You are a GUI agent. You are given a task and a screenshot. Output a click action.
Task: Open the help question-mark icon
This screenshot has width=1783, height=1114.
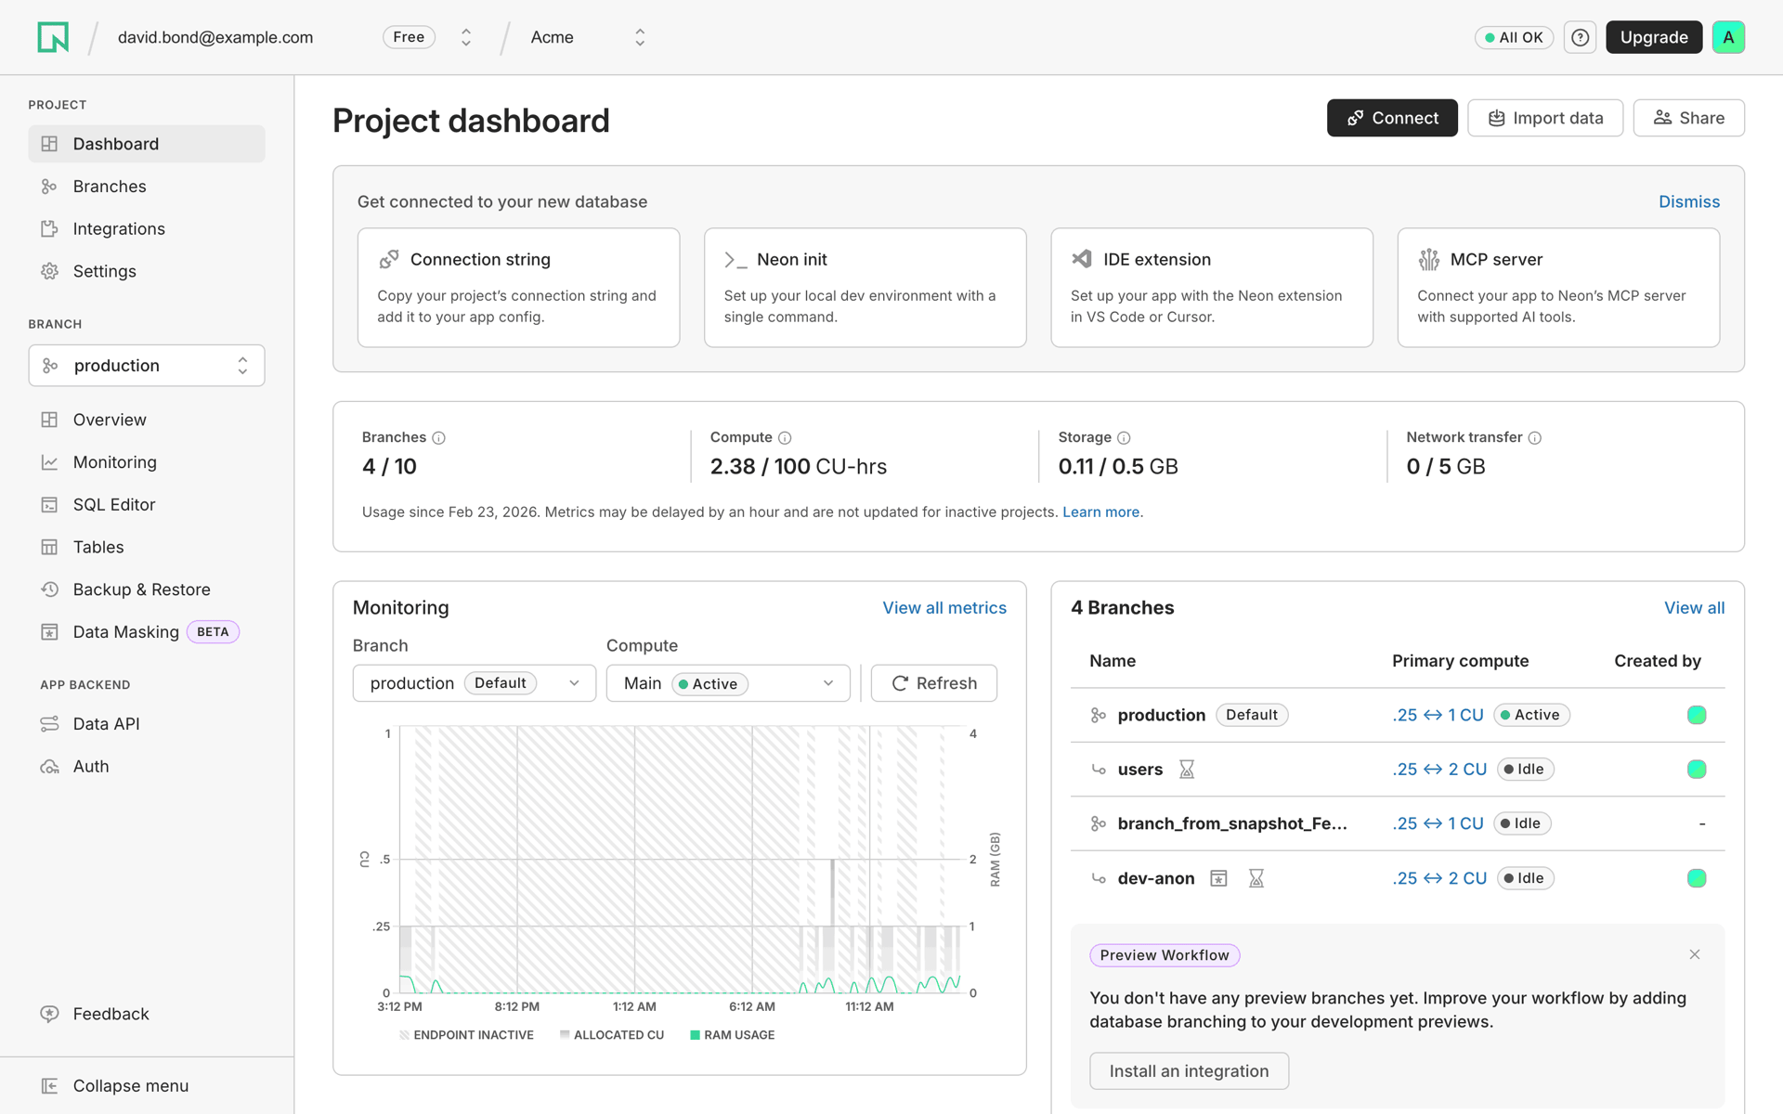click(x=1580, y=37)
